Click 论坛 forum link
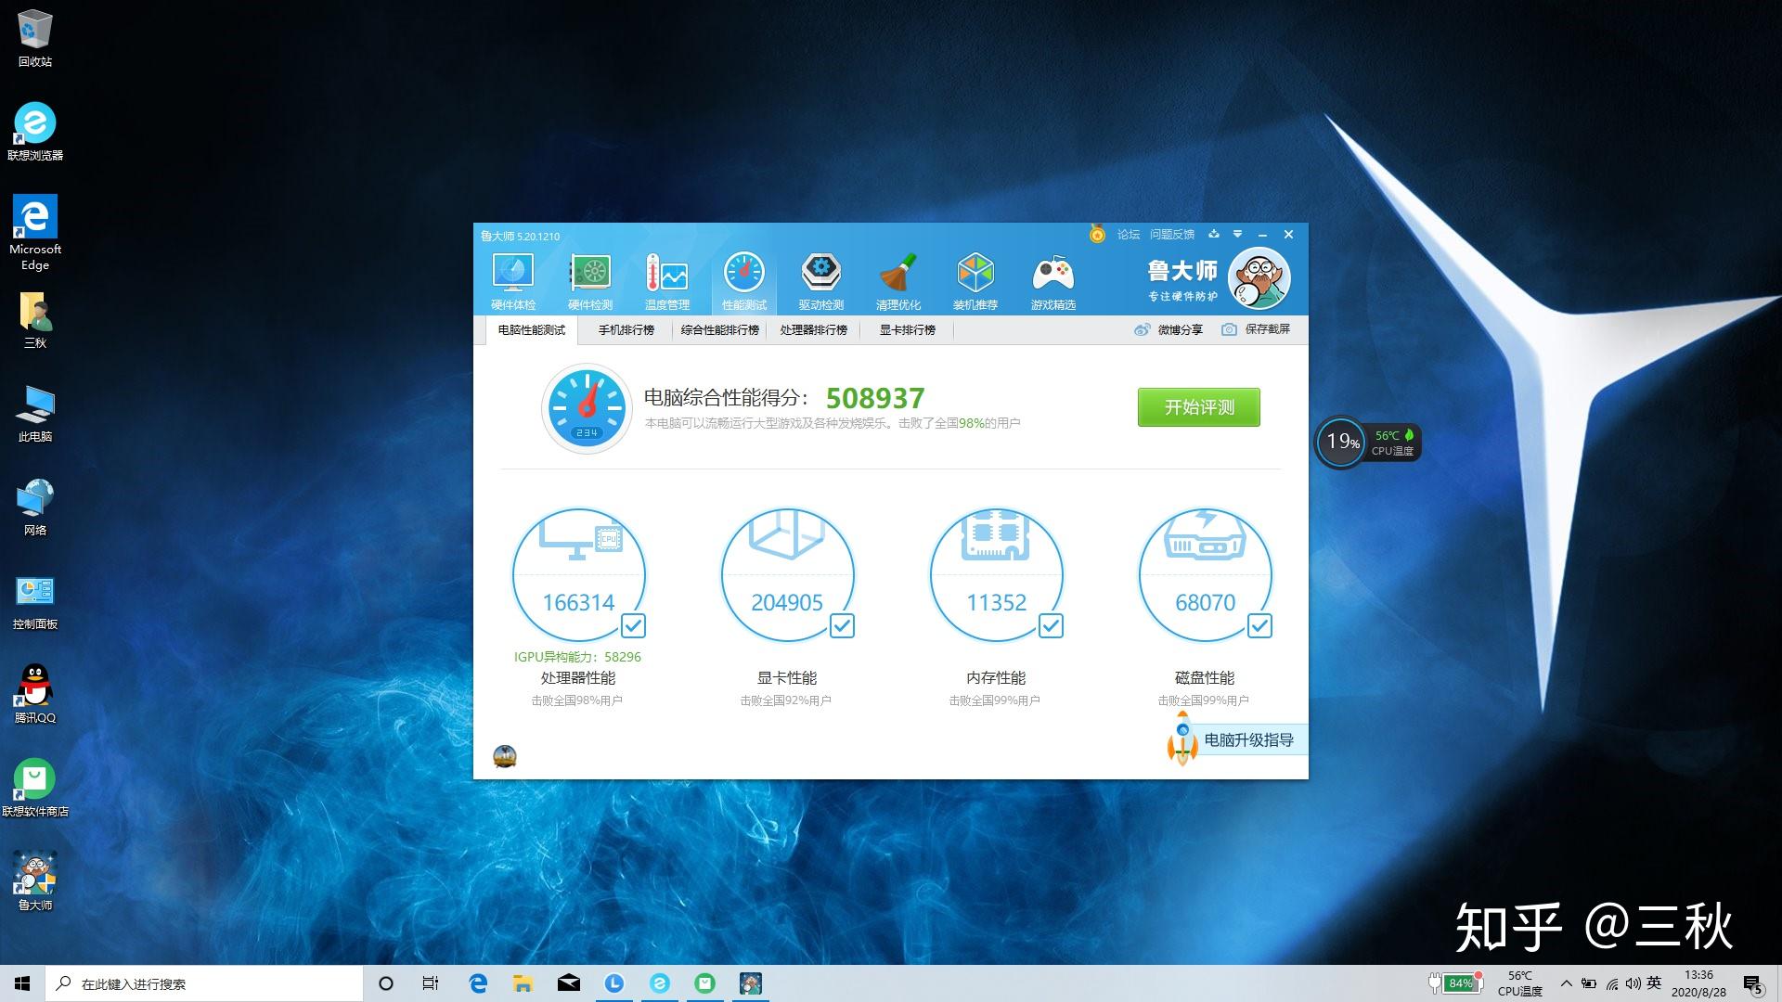The image size is (1782, 1002). click(x=1129, y=235)
